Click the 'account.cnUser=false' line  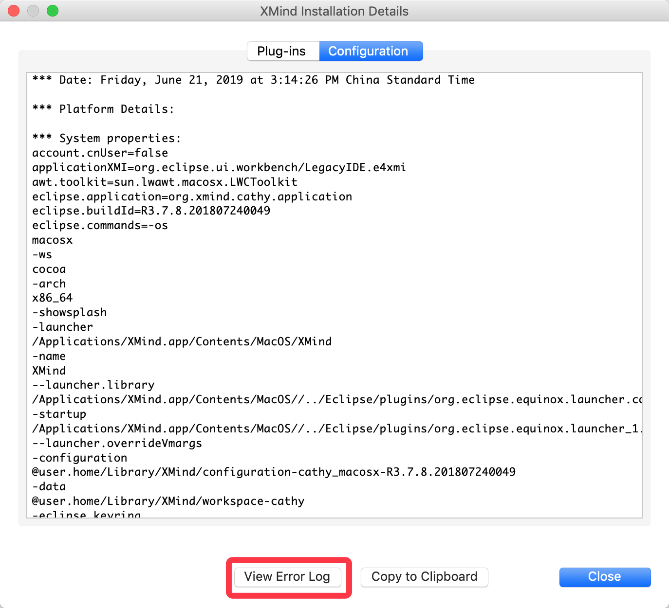(100, 153)
